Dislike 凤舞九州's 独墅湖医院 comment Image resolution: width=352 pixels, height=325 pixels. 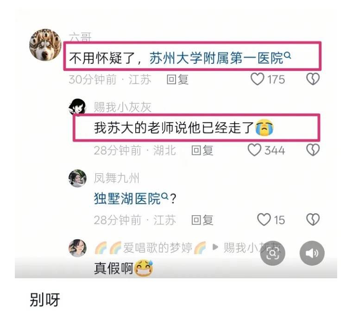click(313, 219)
